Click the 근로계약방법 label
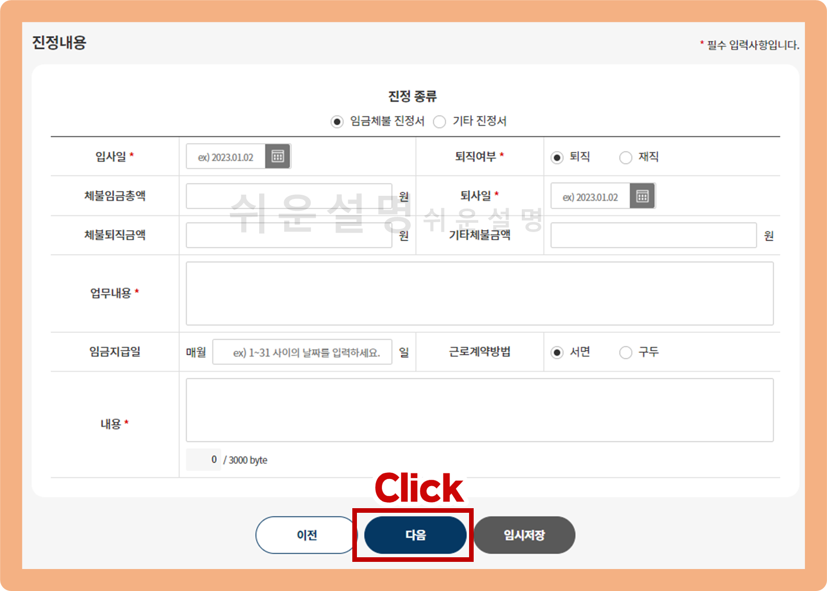Viewport: 827px width, 591px height. (x=480, y=352)
